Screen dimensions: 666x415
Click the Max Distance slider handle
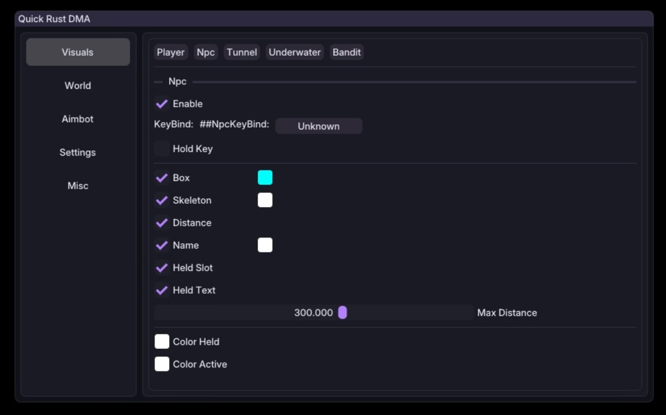click(342, 312)
